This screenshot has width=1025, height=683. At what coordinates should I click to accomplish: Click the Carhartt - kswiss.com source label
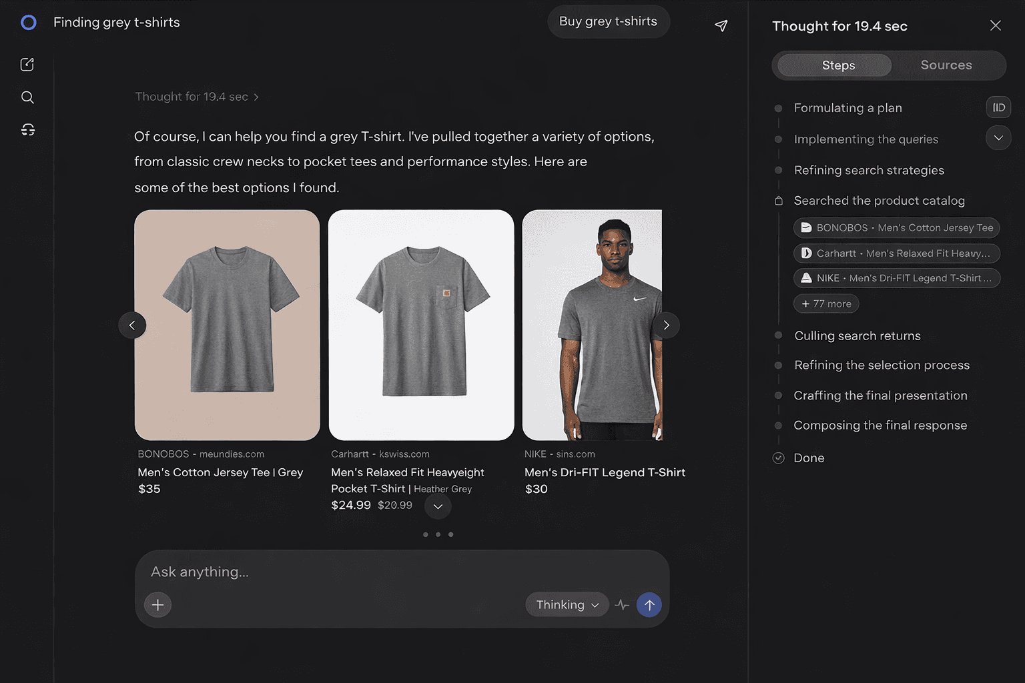coord(380,454)
